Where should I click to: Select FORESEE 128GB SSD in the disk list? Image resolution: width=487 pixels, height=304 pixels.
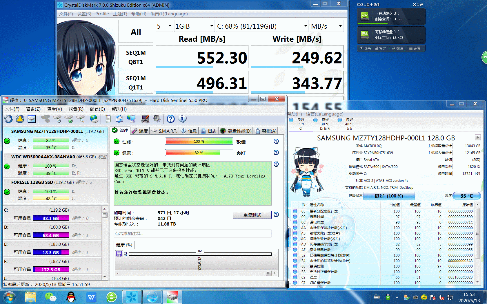55,190
